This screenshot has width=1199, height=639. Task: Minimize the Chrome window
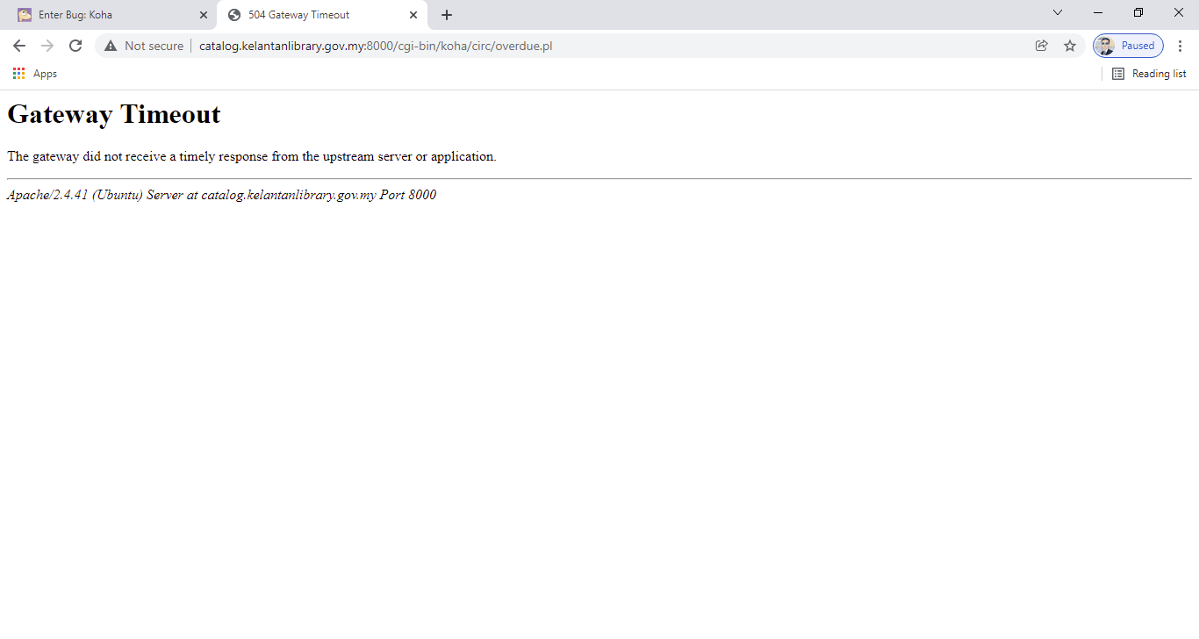[1098, 12]
